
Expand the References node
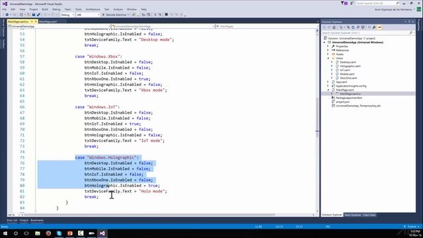[328, 50]
